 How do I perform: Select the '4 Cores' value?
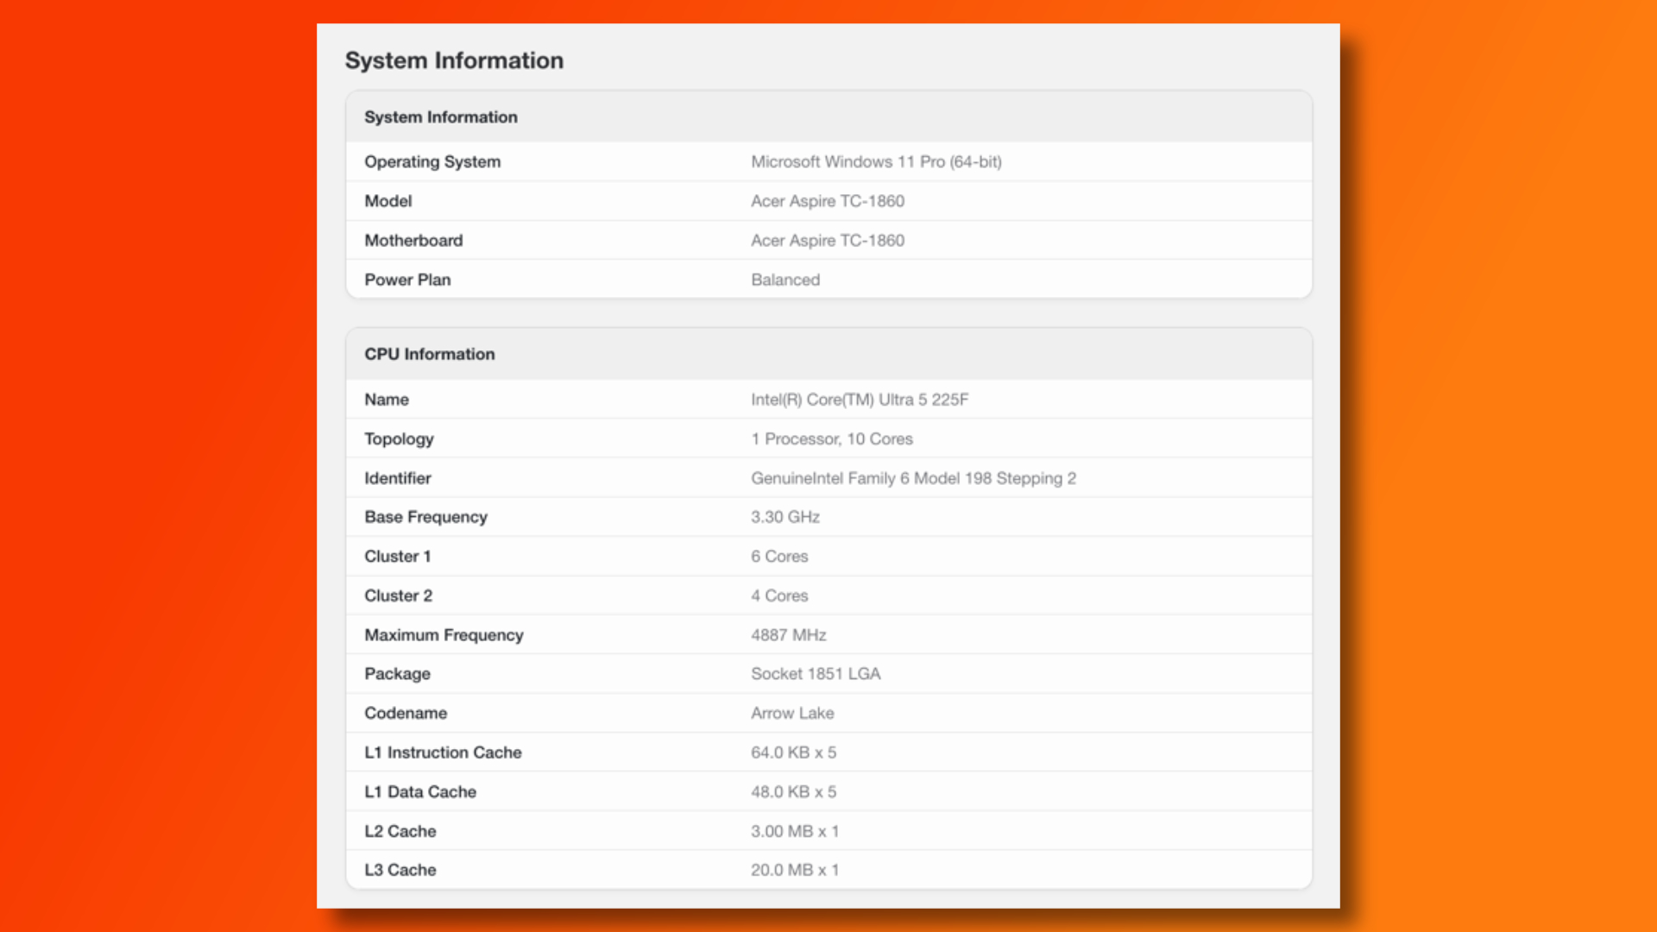coord(779,596)
